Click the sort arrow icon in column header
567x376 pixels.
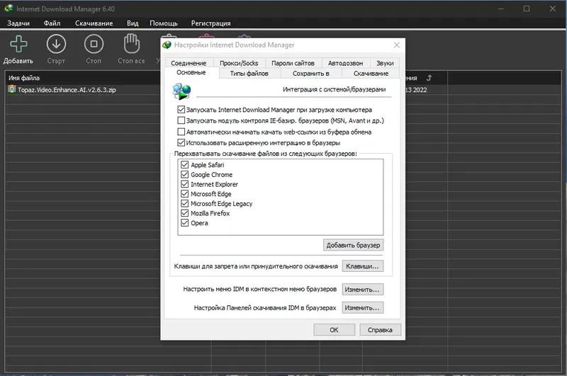429,78
